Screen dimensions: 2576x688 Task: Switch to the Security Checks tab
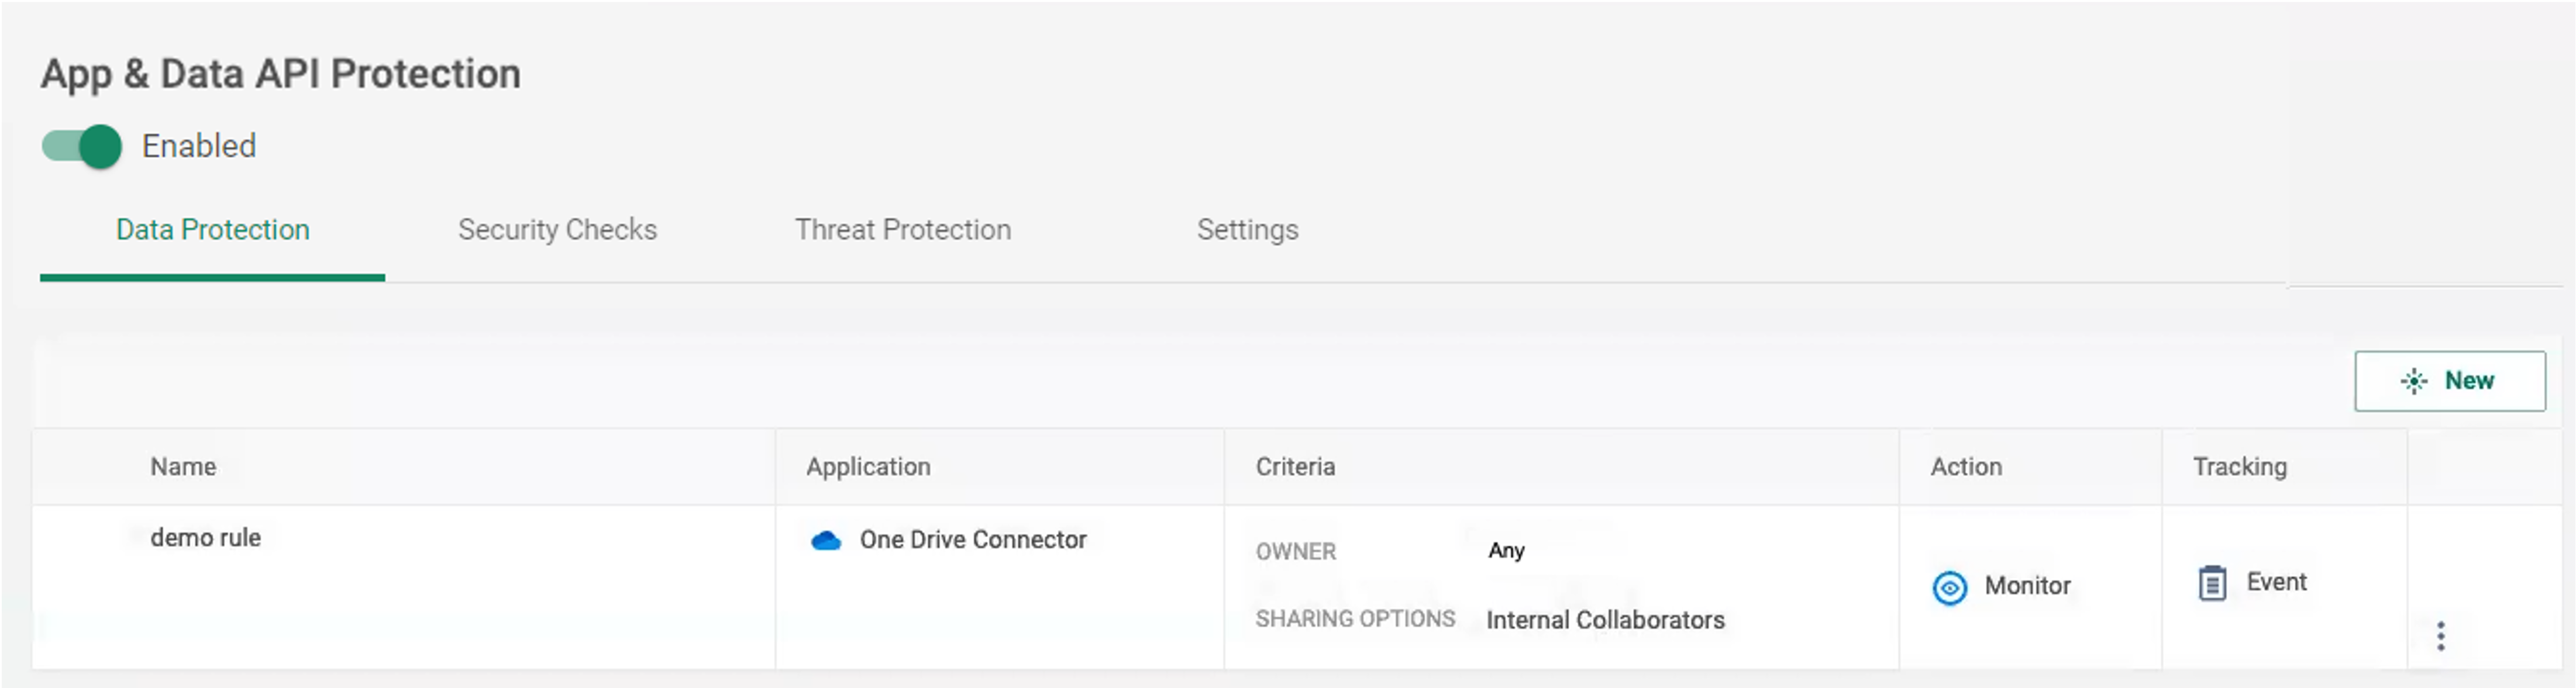(x=557, y=230)
